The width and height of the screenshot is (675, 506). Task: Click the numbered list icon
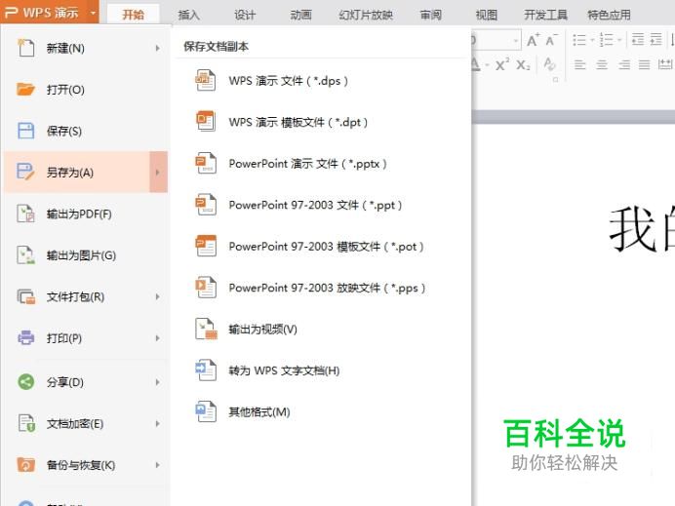coord(606,40)
